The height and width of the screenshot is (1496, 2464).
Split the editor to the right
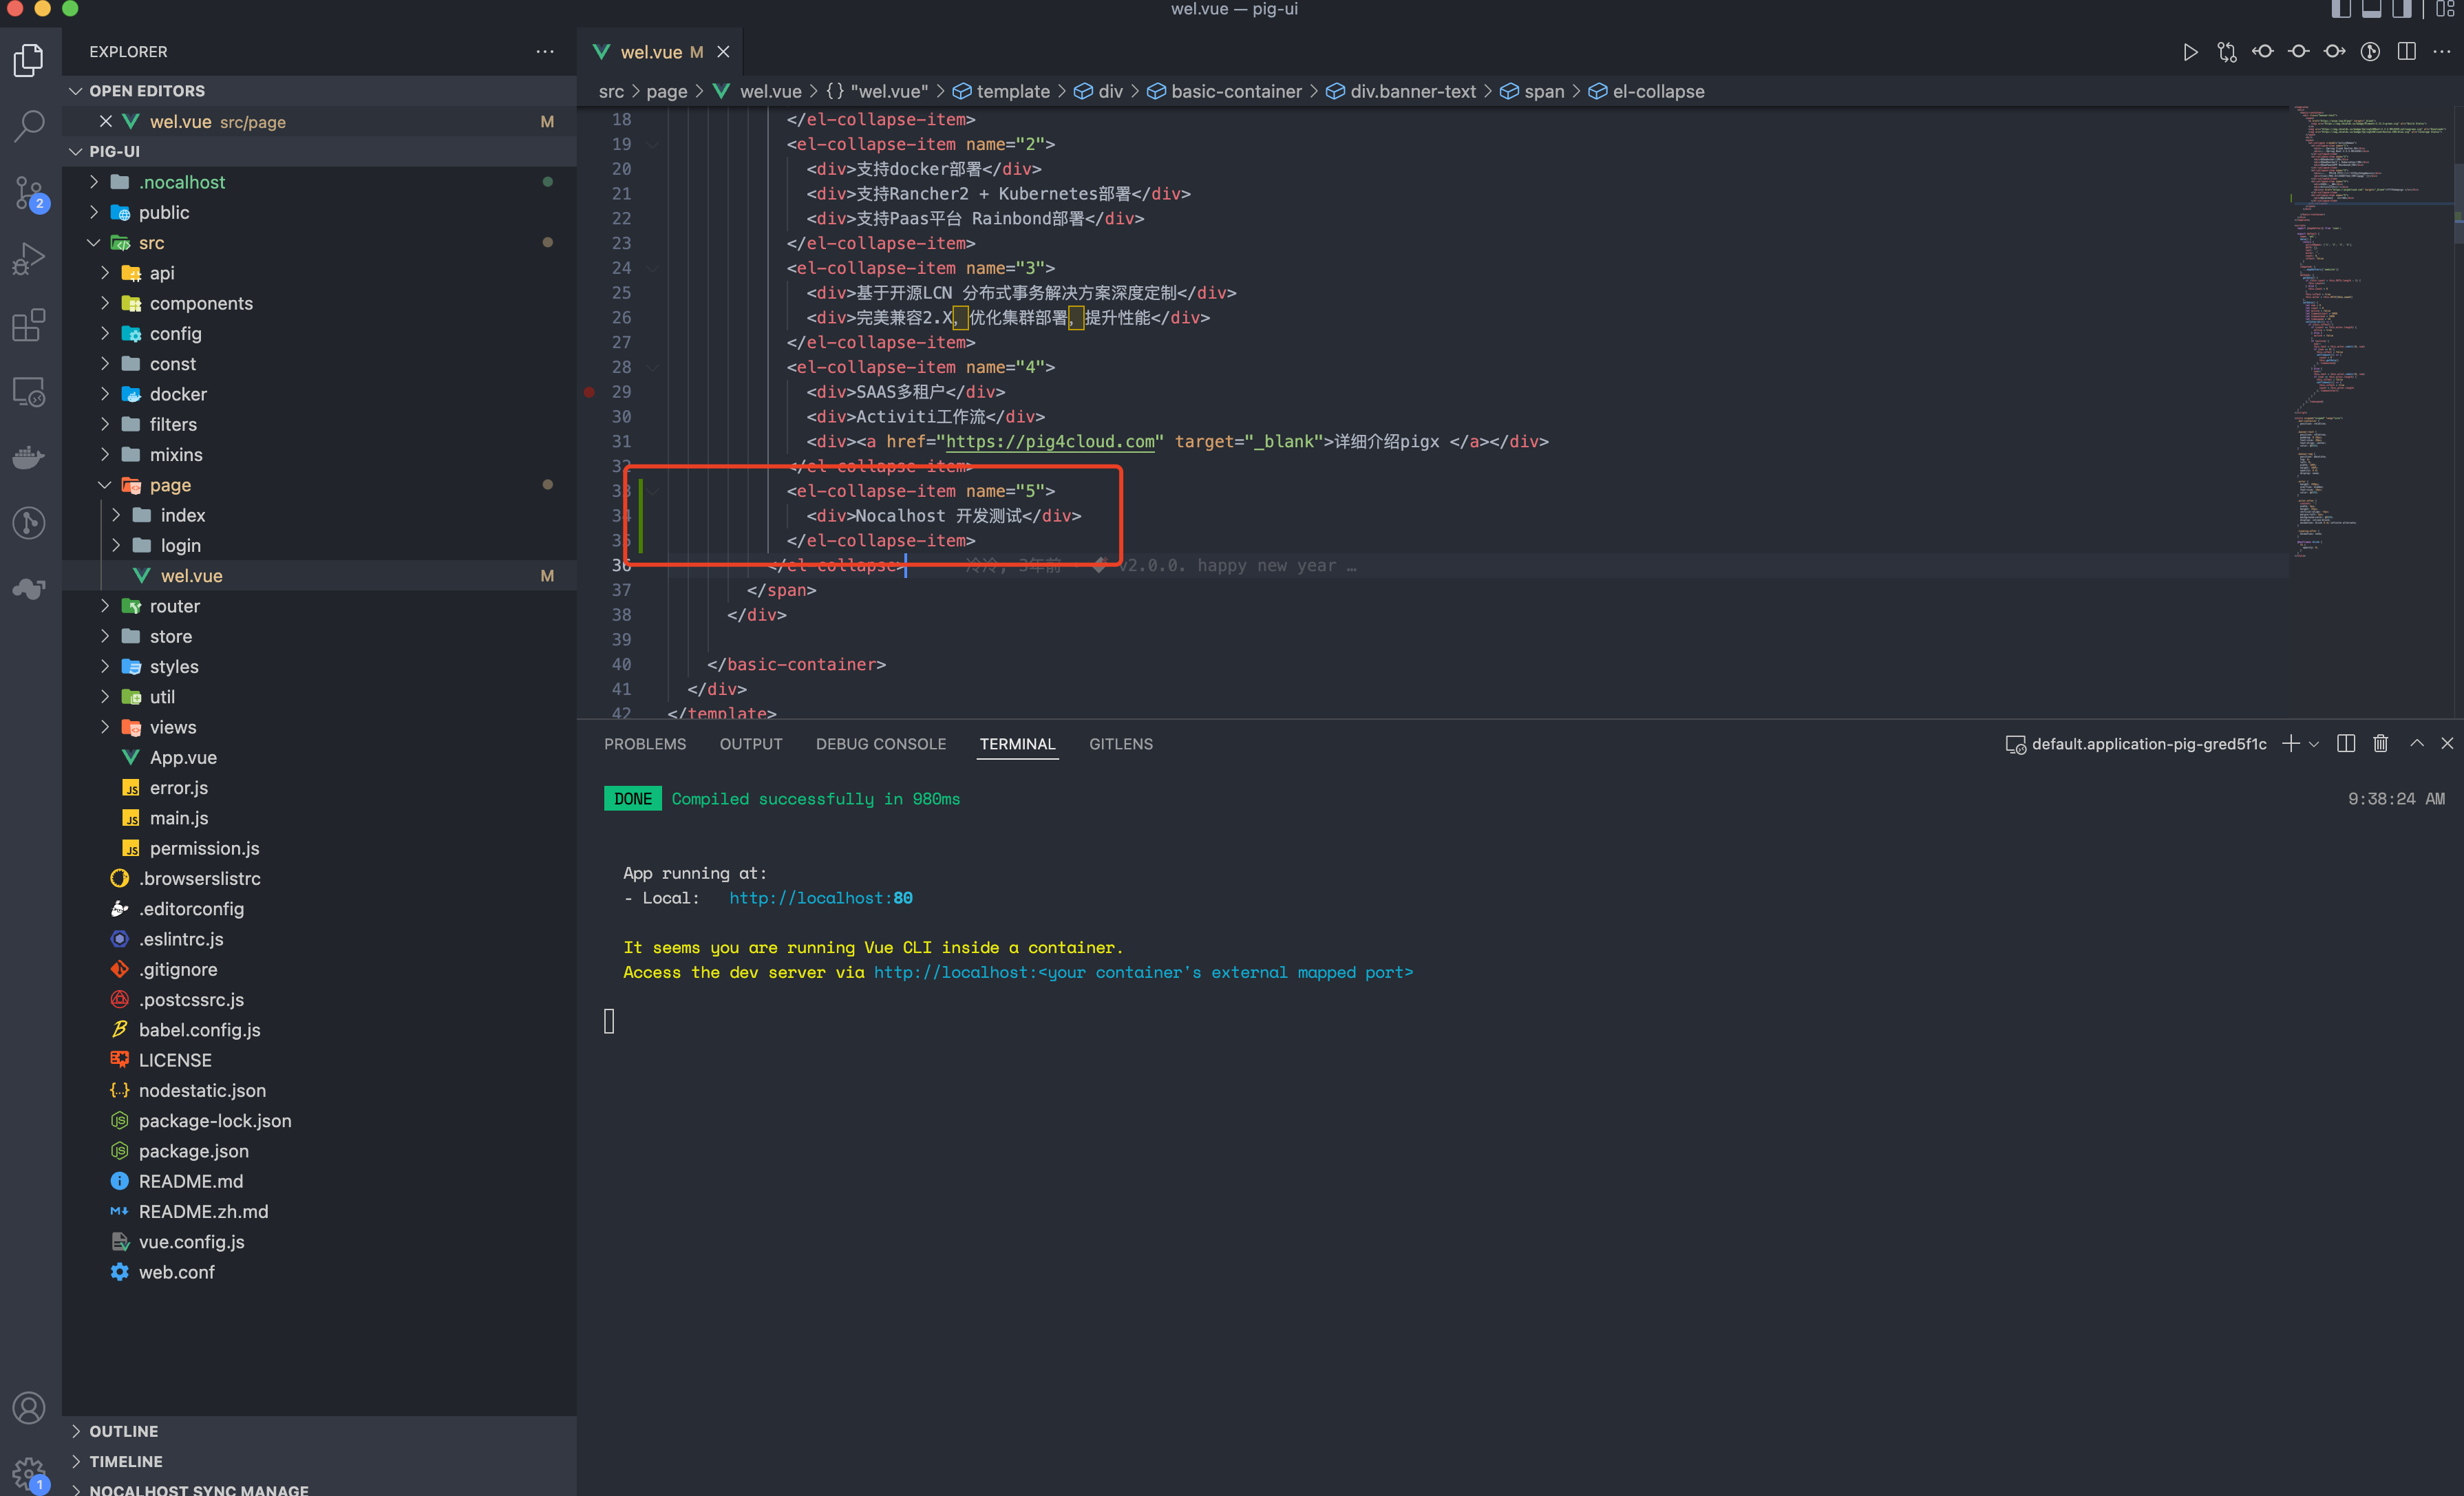coord(2406,52)
